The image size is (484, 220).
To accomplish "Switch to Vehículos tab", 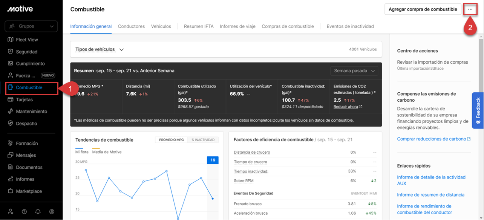I will [x=161, y=26].
